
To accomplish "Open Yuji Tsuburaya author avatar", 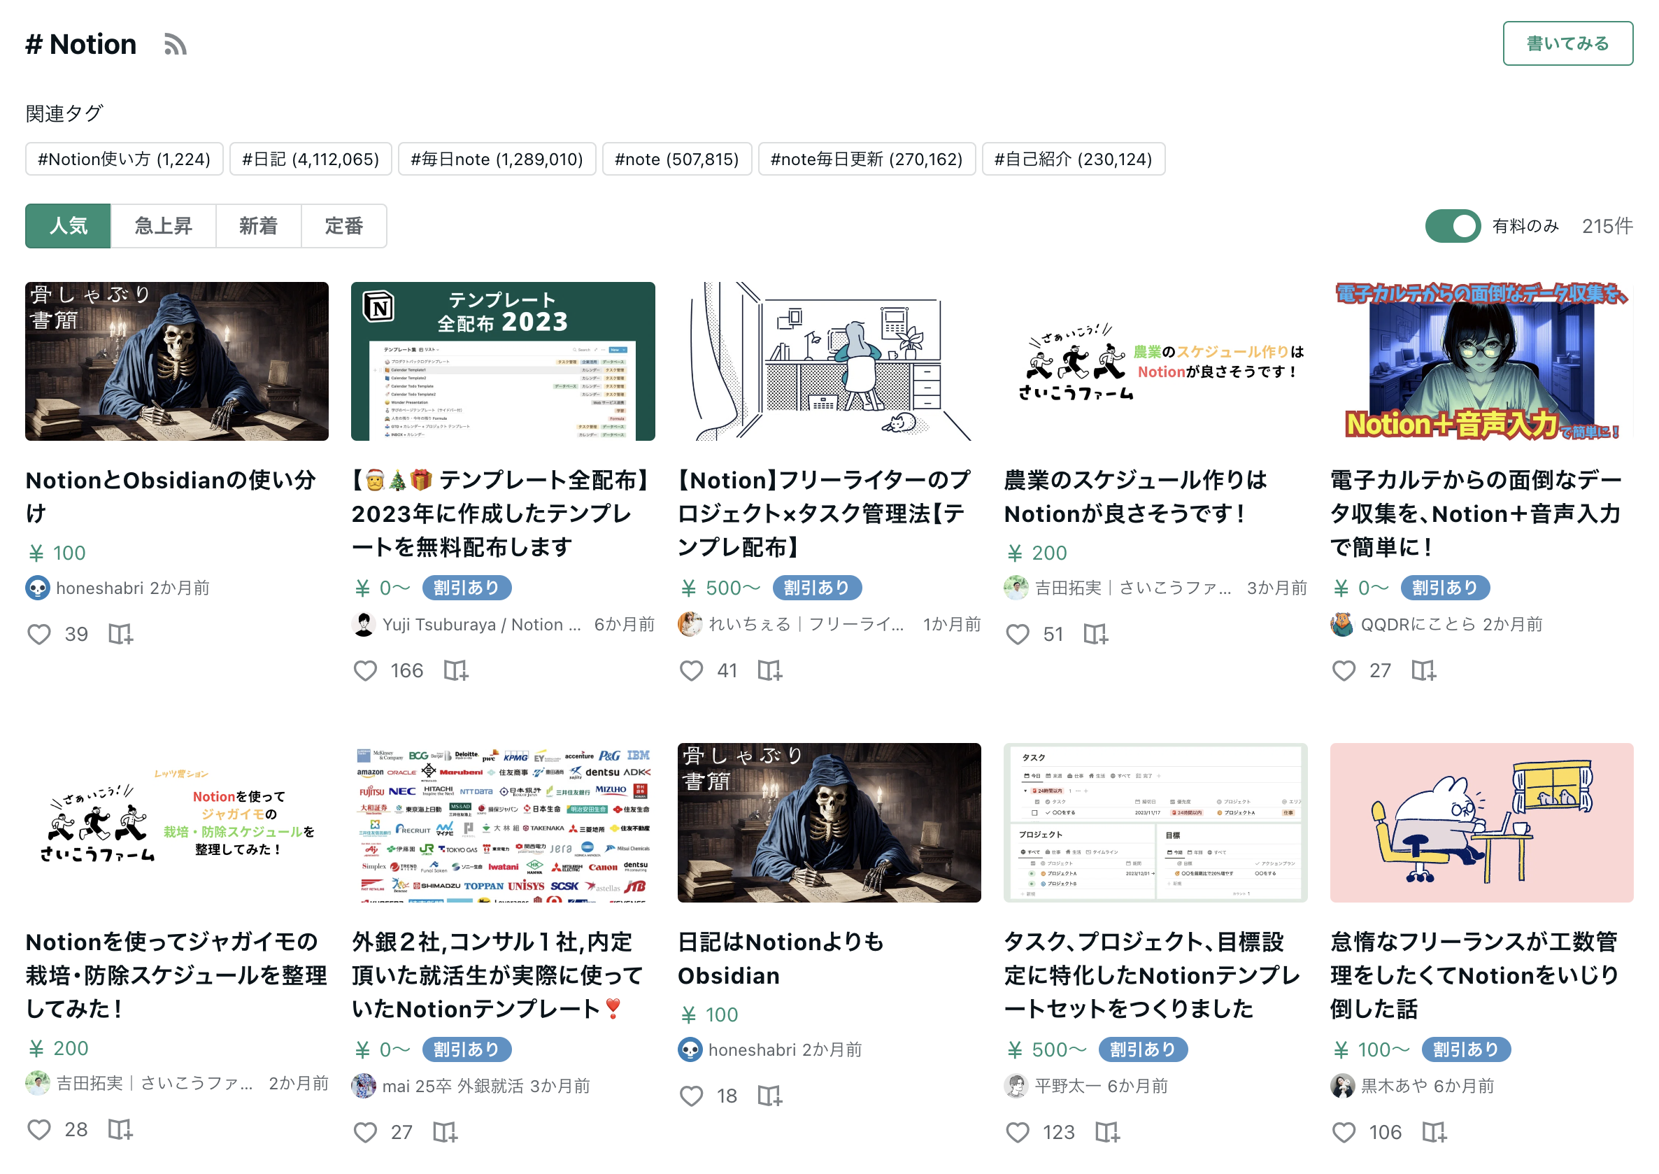I will 364,624.
